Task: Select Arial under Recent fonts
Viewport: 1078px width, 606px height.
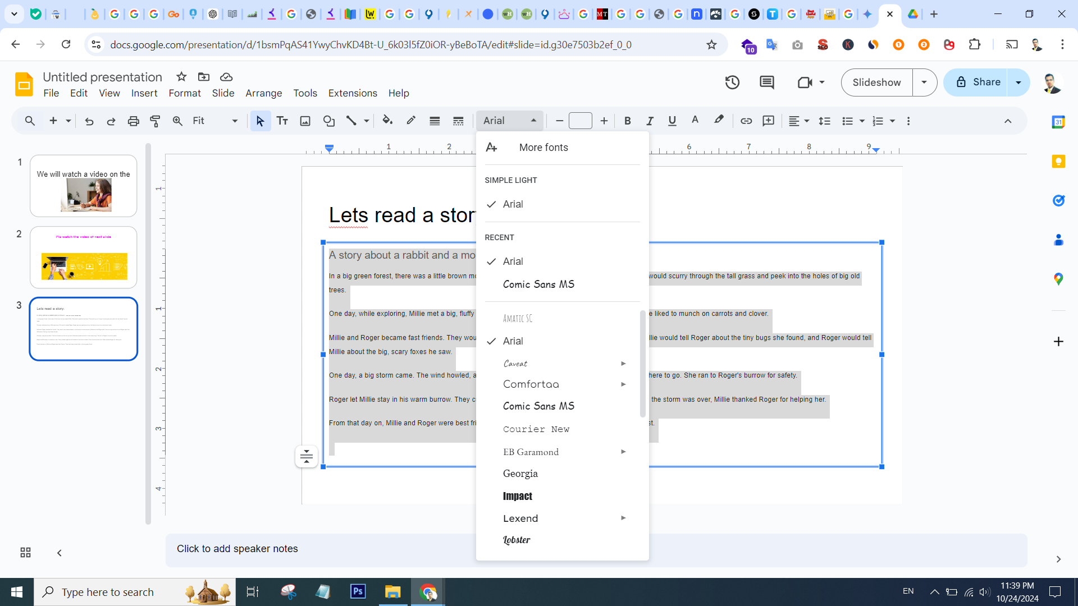Action: click(562, 261)
